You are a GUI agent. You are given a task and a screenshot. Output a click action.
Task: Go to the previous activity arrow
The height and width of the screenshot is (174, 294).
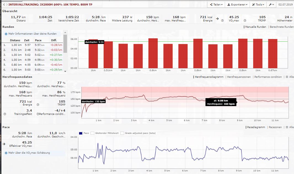point(4,5)
